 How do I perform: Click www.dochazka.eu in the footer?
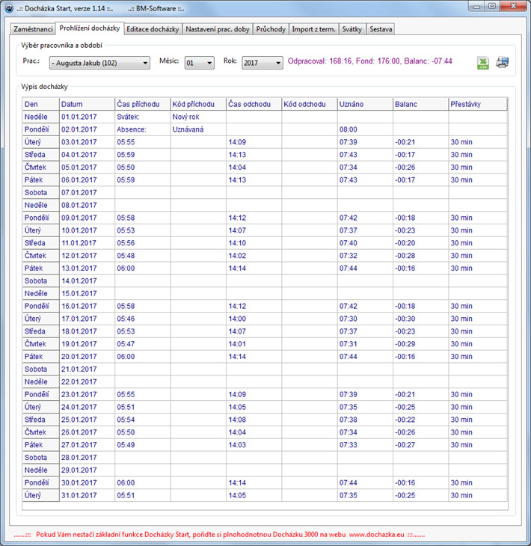point(376,535)
